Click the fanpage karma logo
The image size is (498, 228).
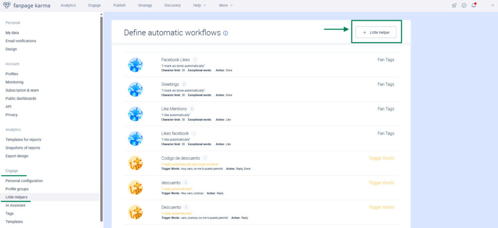click(x=26, y=5)
